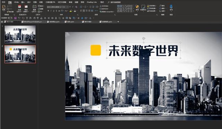Image resolution: width=222 pixels, height=129 pixels.
Task: Switch to the Design ribbon tab
Action: coord(29,2)
